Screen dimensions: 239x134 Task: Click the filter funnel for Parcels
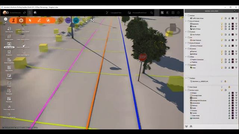point(236,26)
